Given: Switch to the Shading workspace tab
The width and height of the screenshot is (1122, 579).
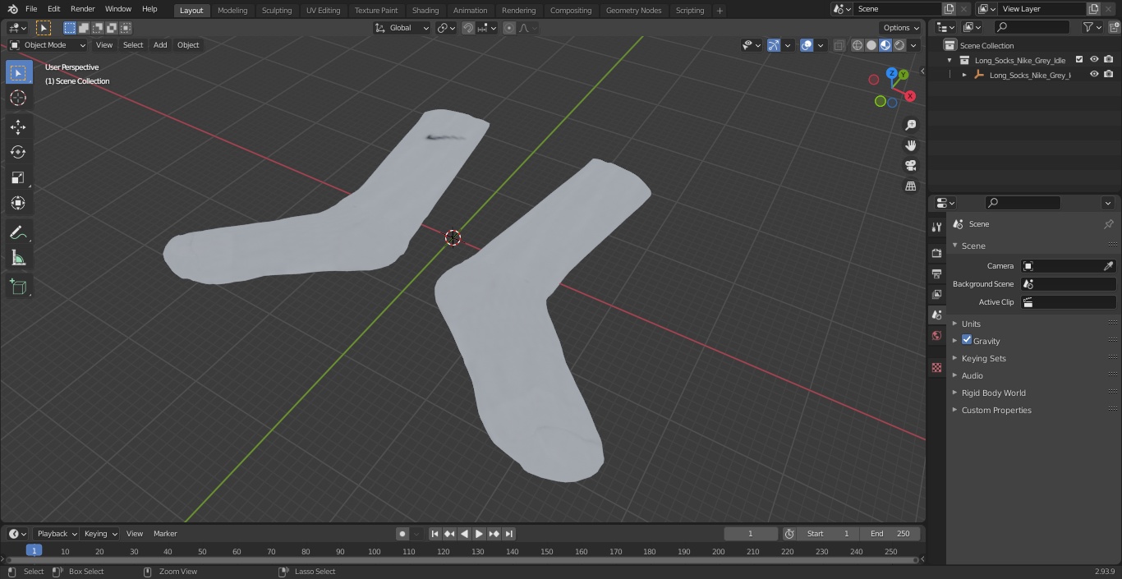Looking at the screenshot, I should pyautogui.click(x=425, y=10).
